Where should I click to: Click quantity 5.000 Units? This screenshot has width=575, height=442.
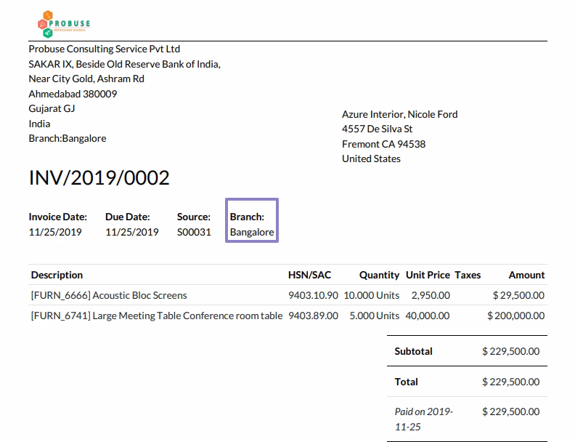pyautogui.click(x=375, y=316)
